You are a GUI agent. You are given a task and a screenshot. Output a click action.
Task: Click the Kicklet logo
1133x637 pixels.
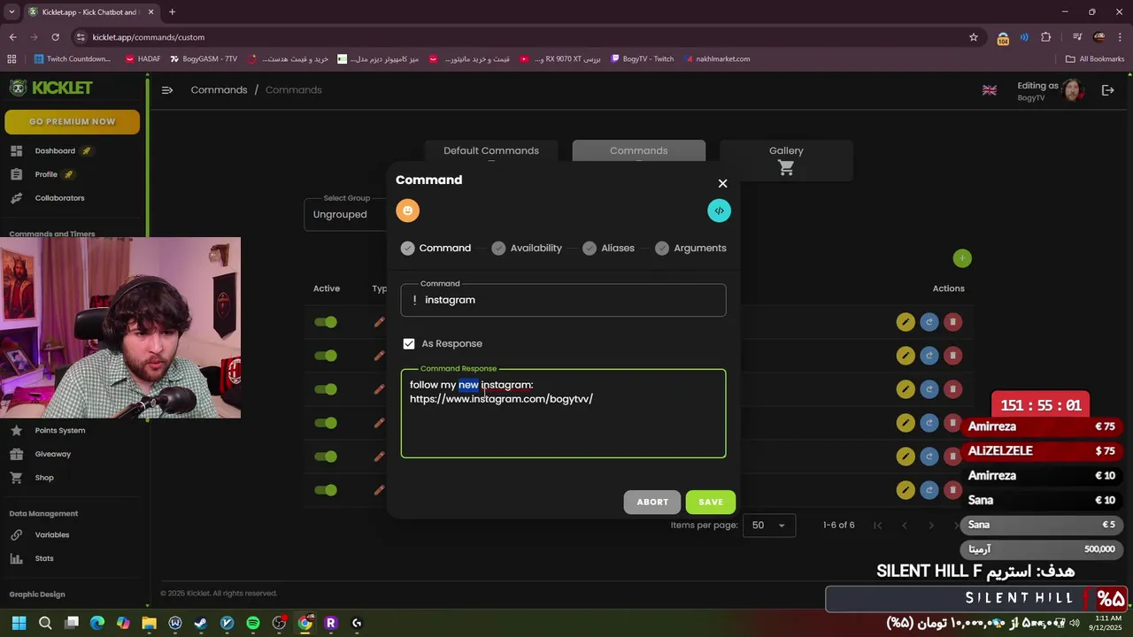51,88
